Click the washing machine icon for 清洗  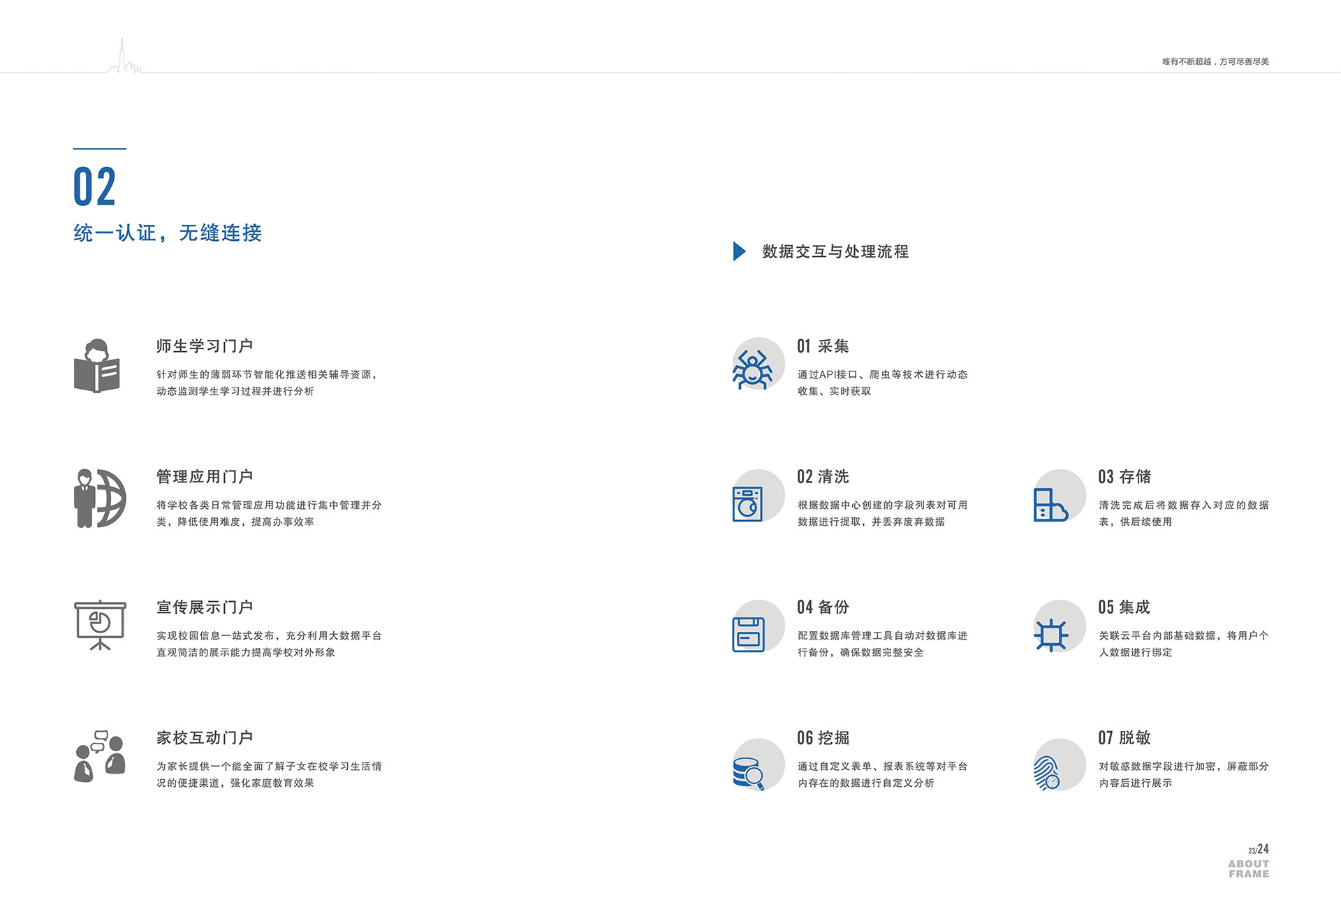coord(747,503)
